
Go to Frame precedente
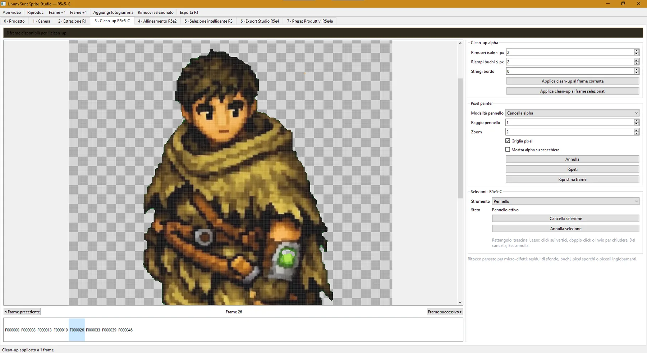pyautogui.click(x=22, y=312)
